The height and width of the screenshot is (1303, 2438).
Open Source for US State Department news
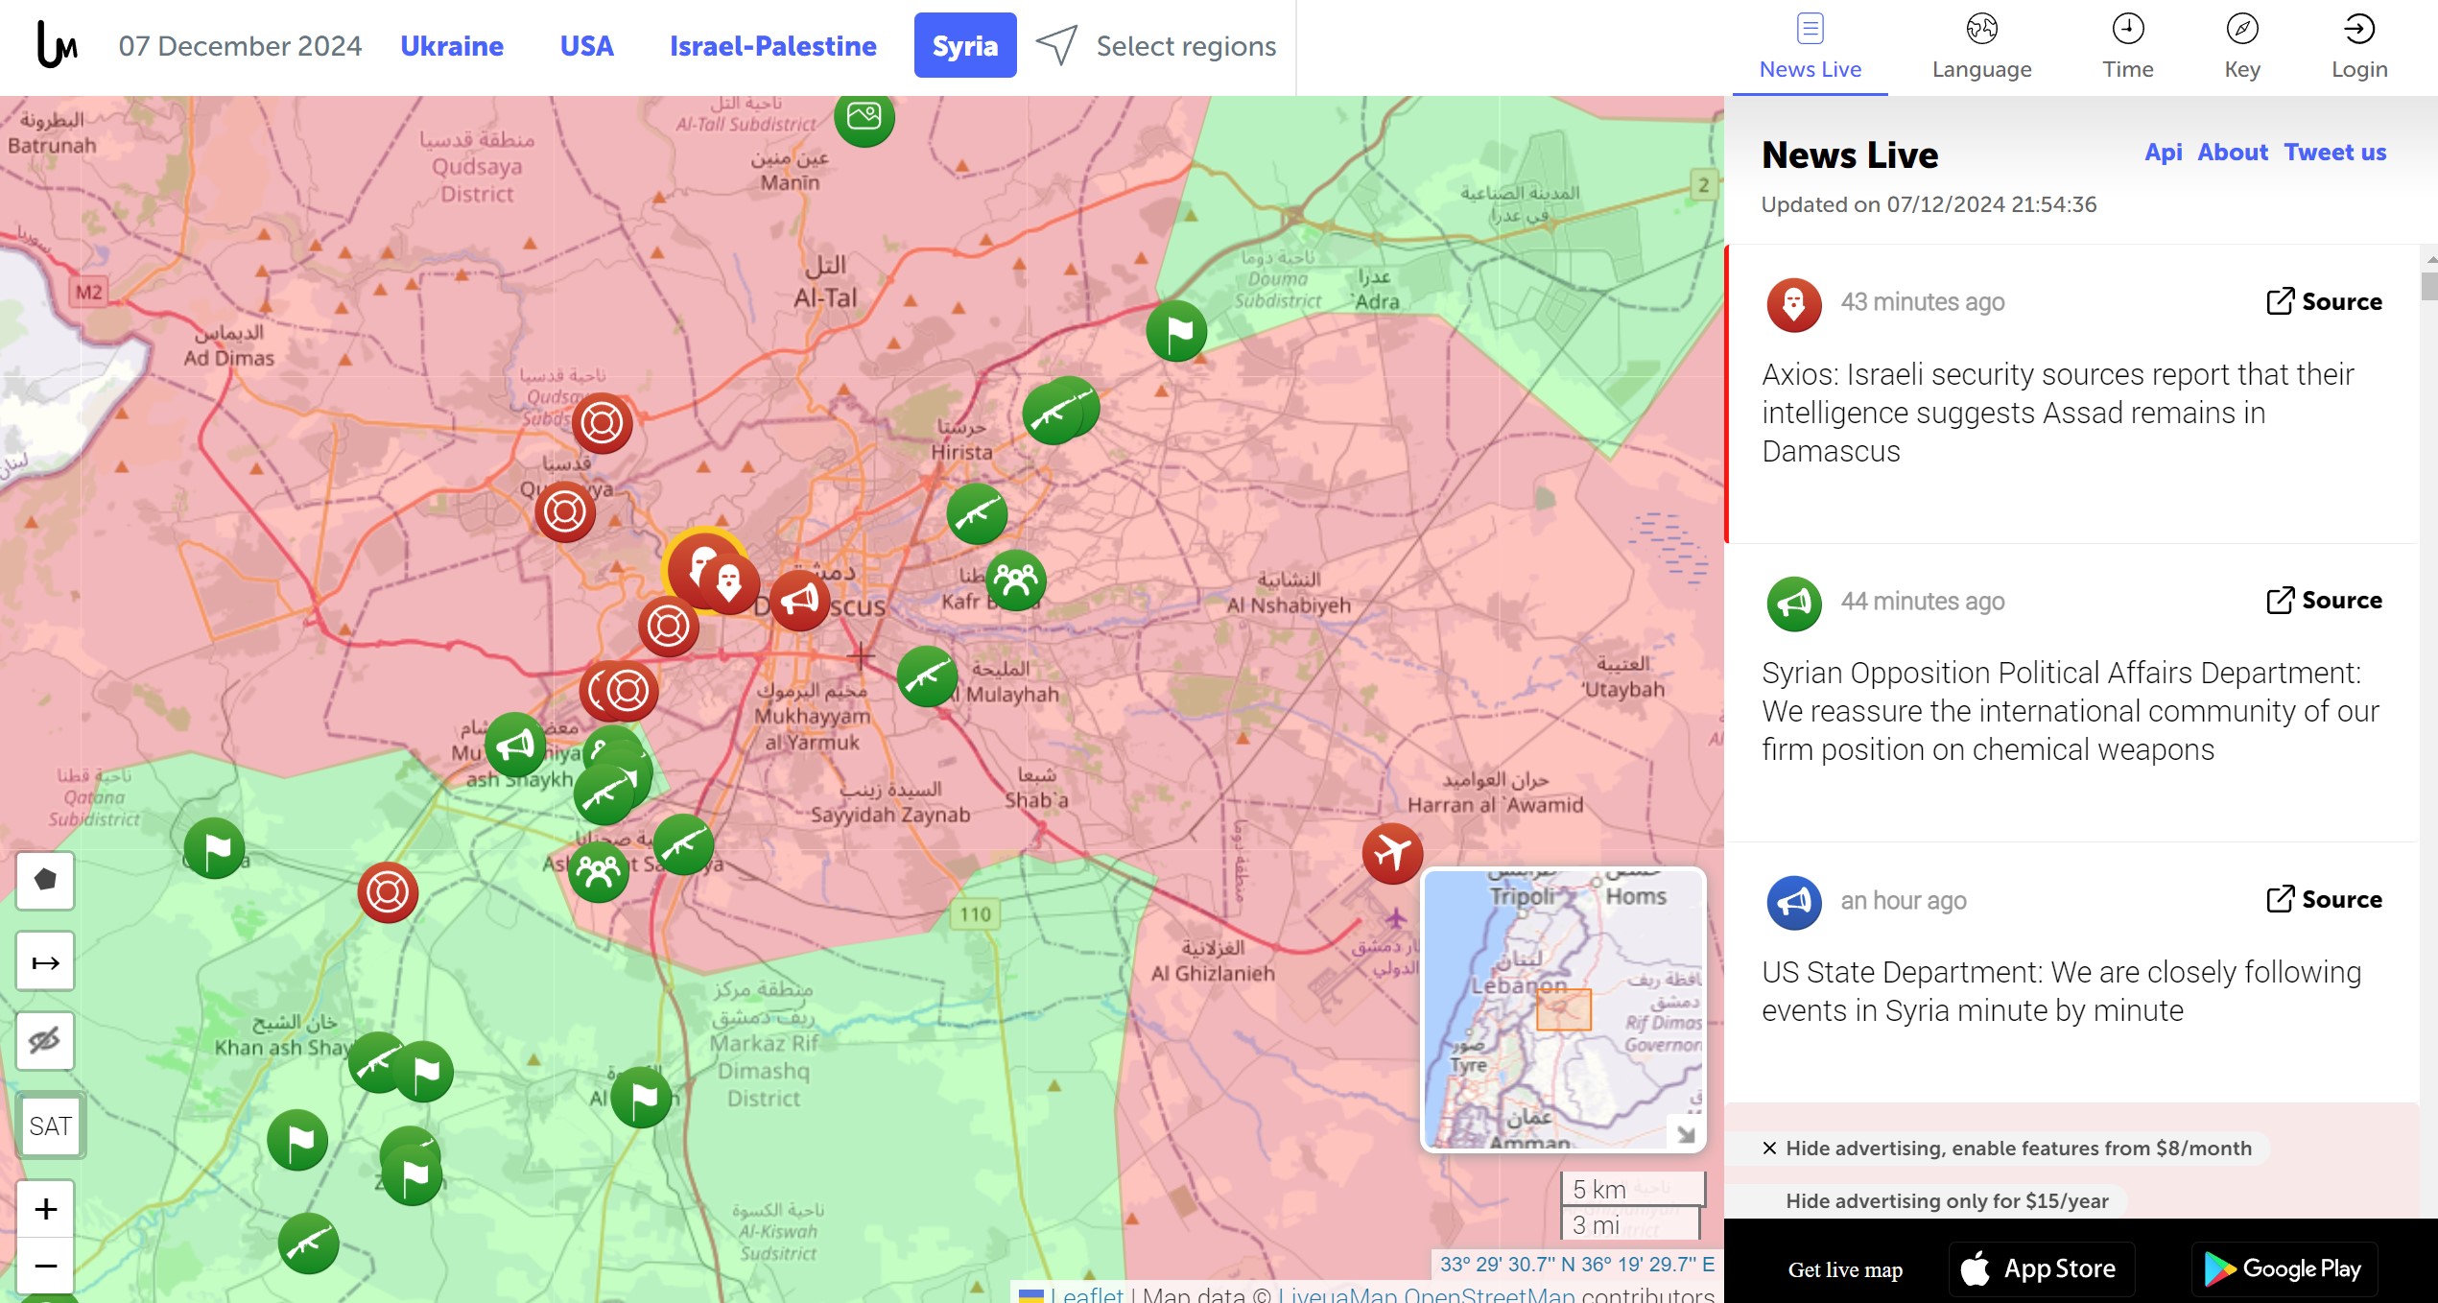click(2323, 899)
